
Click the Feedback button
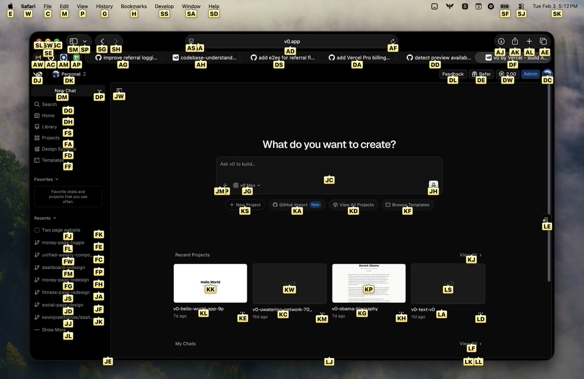pos(453,74)
